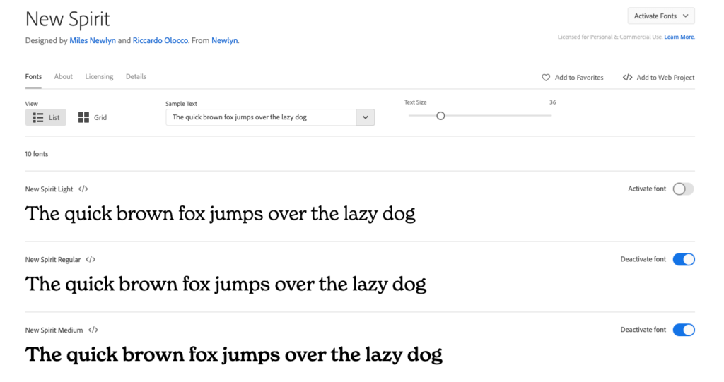Viewport: 724px width, 382px height.
Task: Expand the Sample Text dropdown arrow
Action: click(366, 117)
